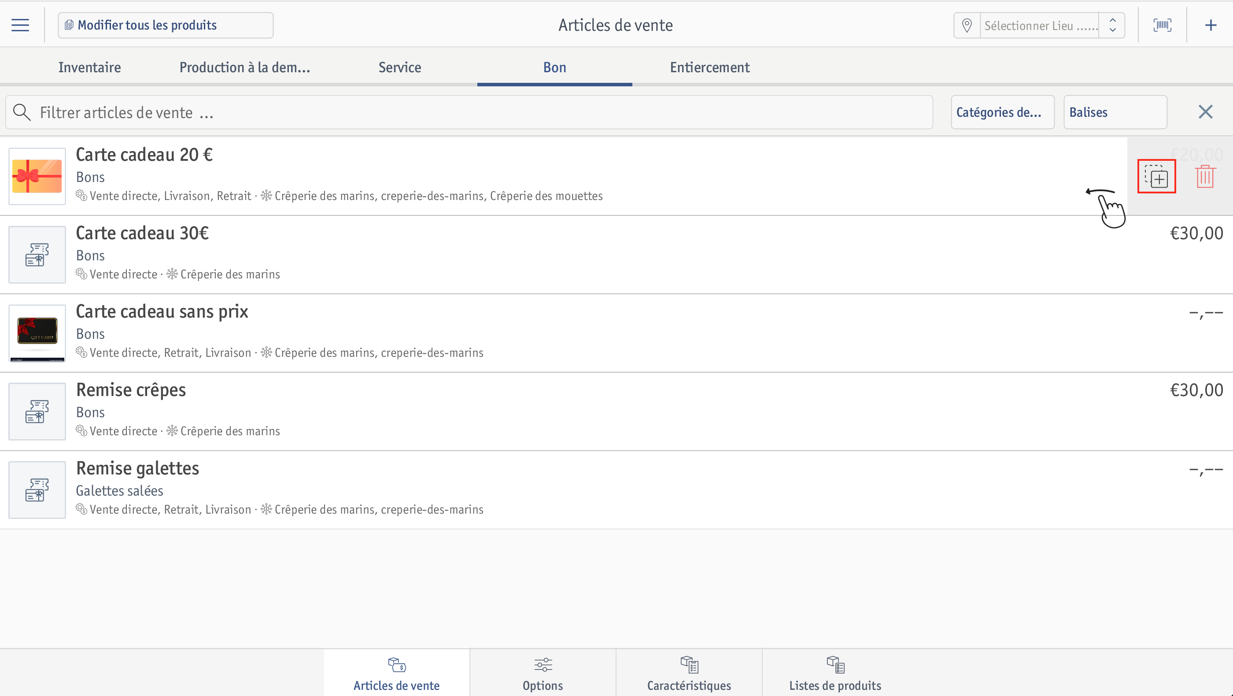The image size is (1233, 696).
Task: Click the location pin icon
Action: click(x=967, y=26)
